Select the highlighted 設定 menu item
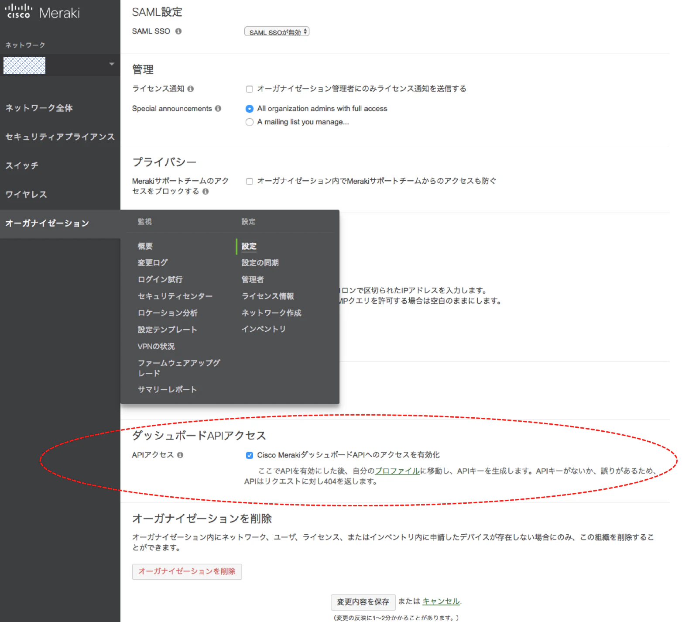The image size is (682, 622). coord(249,246)
